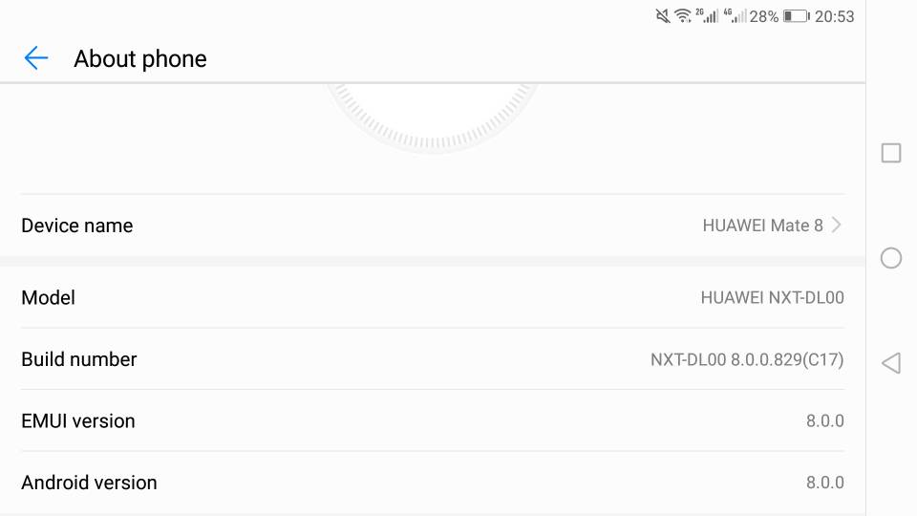Tap the Build number row

tap(433, 359)
